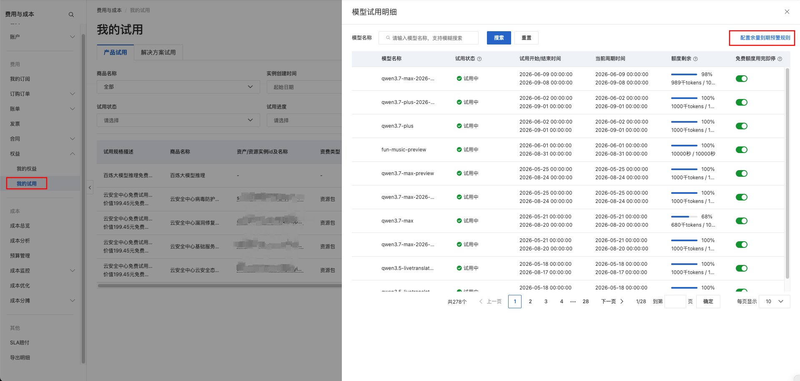The image size is (800, 381).
Task: Open the 试用状态 请选择 dropdown
Action: point(178,120)
